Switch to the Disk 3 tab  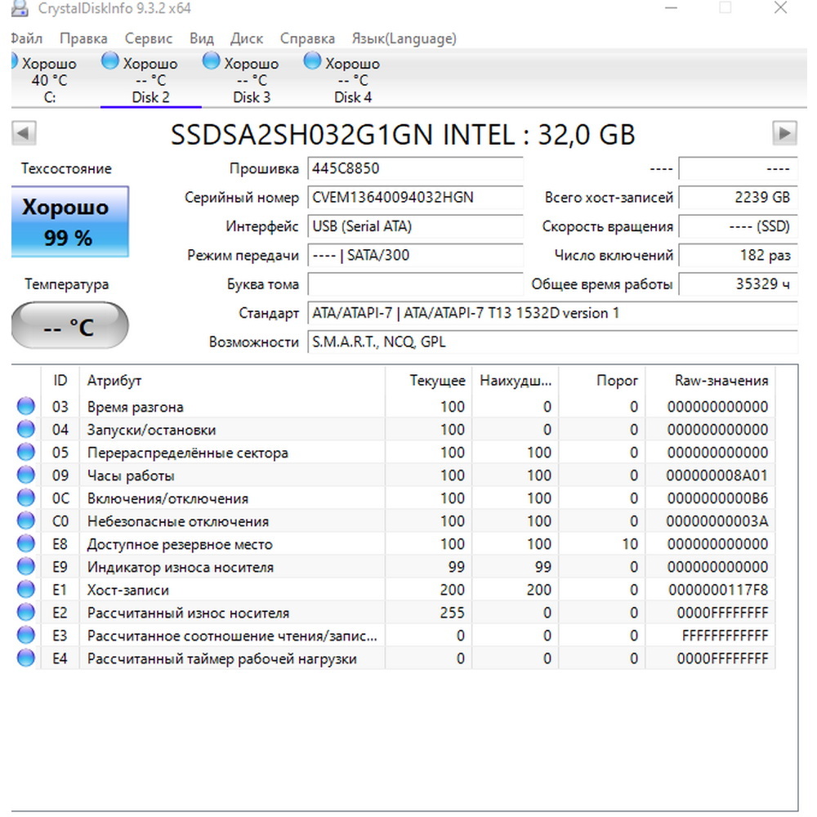pos(252,79)
